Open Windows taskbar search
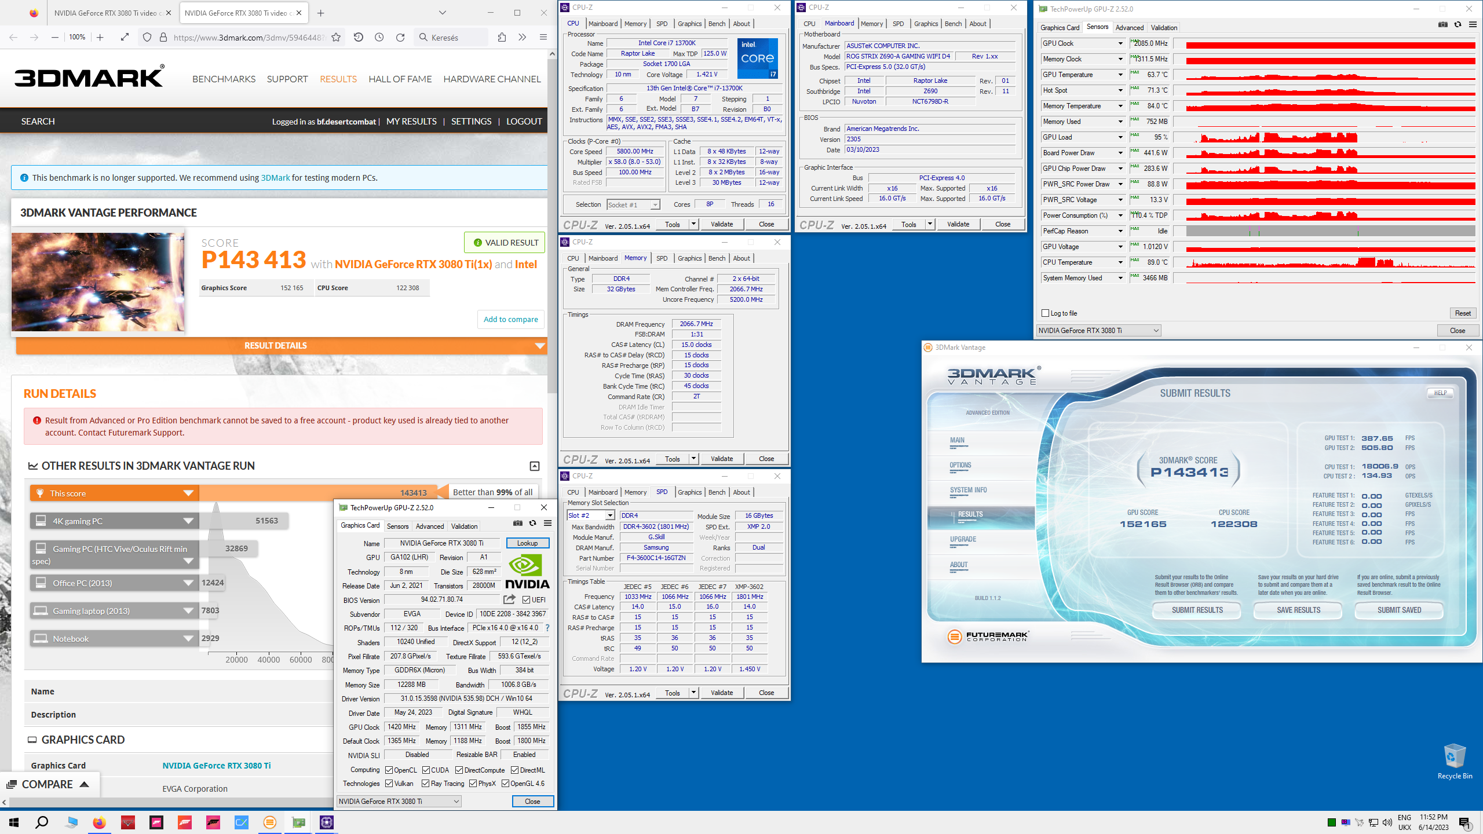Screen dimensions: 1483x834 pos(42,822)
